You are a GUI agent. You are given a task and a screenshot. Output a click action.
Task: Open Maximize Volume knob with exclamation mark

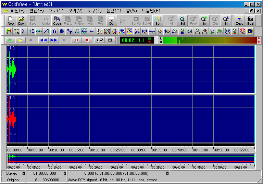click(190, 31)
